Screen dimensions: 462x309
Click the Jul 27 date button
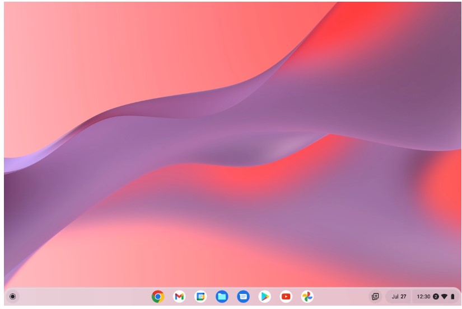[x=399, y=296]
